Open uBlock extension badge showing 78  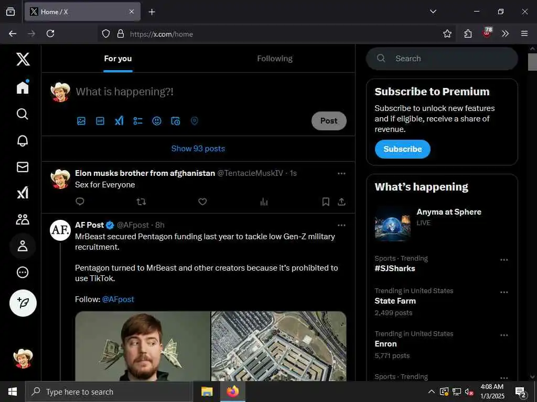tap(487, 32)
